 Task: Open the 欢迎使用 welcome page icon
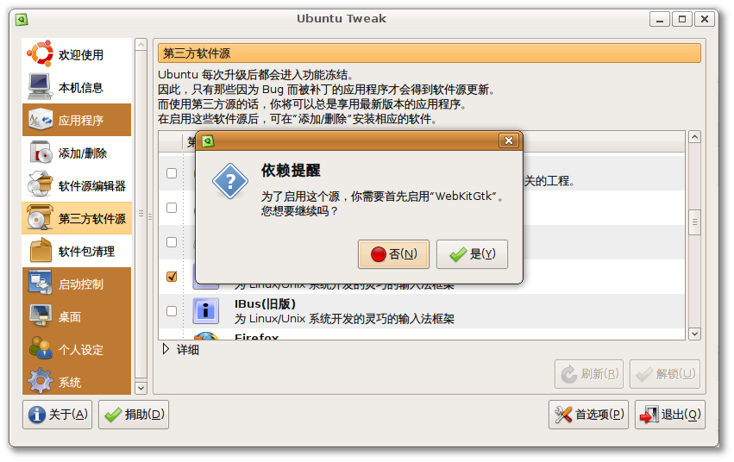coord(40,54)
